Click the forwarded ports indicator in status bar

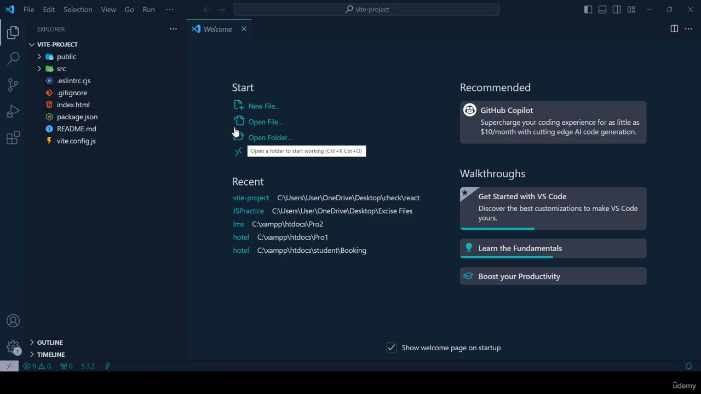[66, 366]
